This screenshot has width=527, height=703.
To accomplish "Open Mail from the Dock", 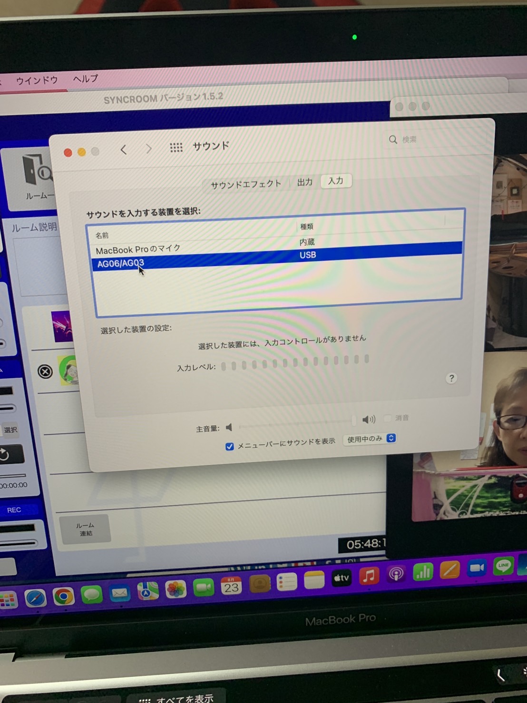I will (x=119, y=593).
